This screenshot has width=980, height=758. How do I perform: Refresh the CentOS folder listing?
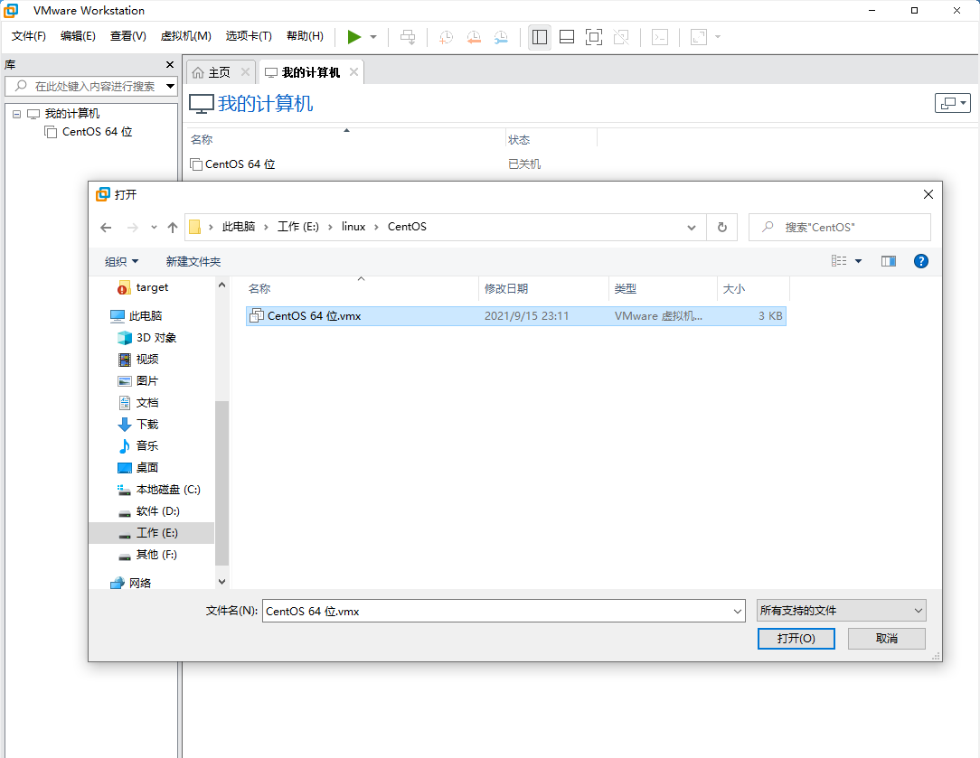(721, 228)
